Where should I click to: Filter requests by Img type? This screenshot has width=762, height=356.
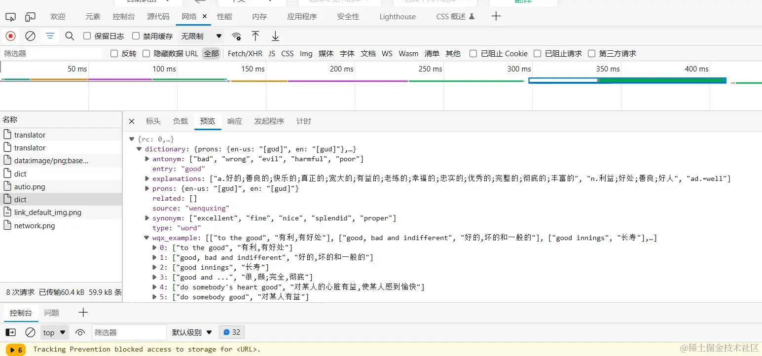pos(306,54)
